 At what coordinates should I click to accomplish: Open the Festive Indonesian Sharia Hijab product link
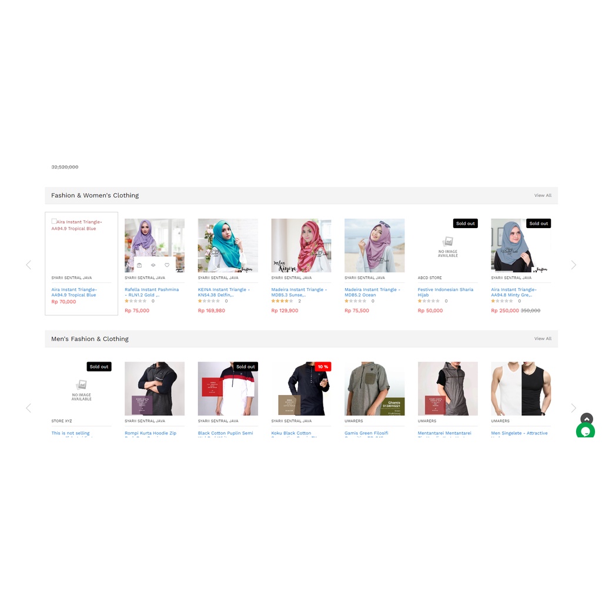(446, 292)
